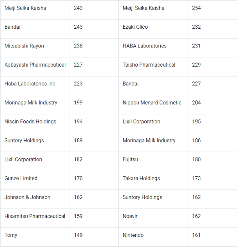The height and width of the screenshot is (248, 240).
Task: Click the Nissin Foods Holdings cell
Action: 30,122
